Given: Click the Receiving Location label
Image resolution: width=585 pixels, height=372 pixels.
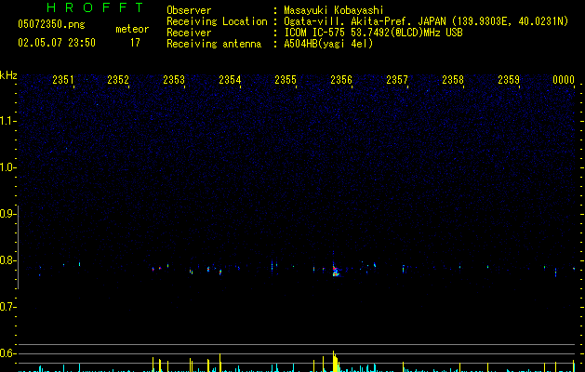Looking at the screenshot, I should point(217,21).
